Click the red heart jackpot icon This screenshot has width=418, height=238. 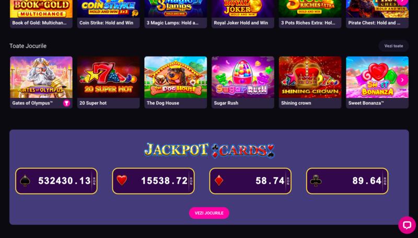click(122, 180)
